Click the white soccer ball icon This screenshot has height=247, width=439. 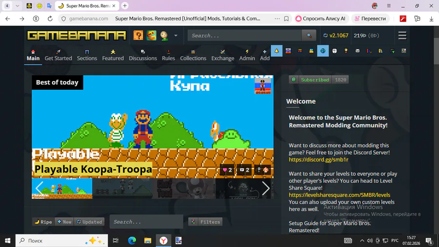click(x=335, y=51)
